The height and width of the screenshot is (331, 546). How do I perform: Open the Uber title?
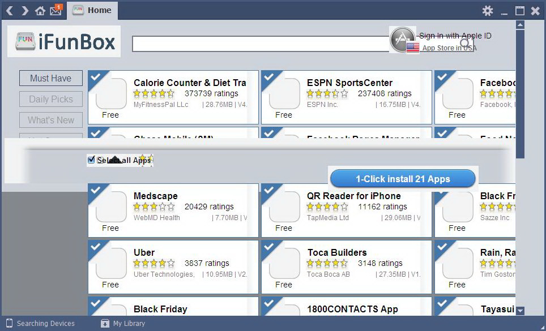[144, 252]
